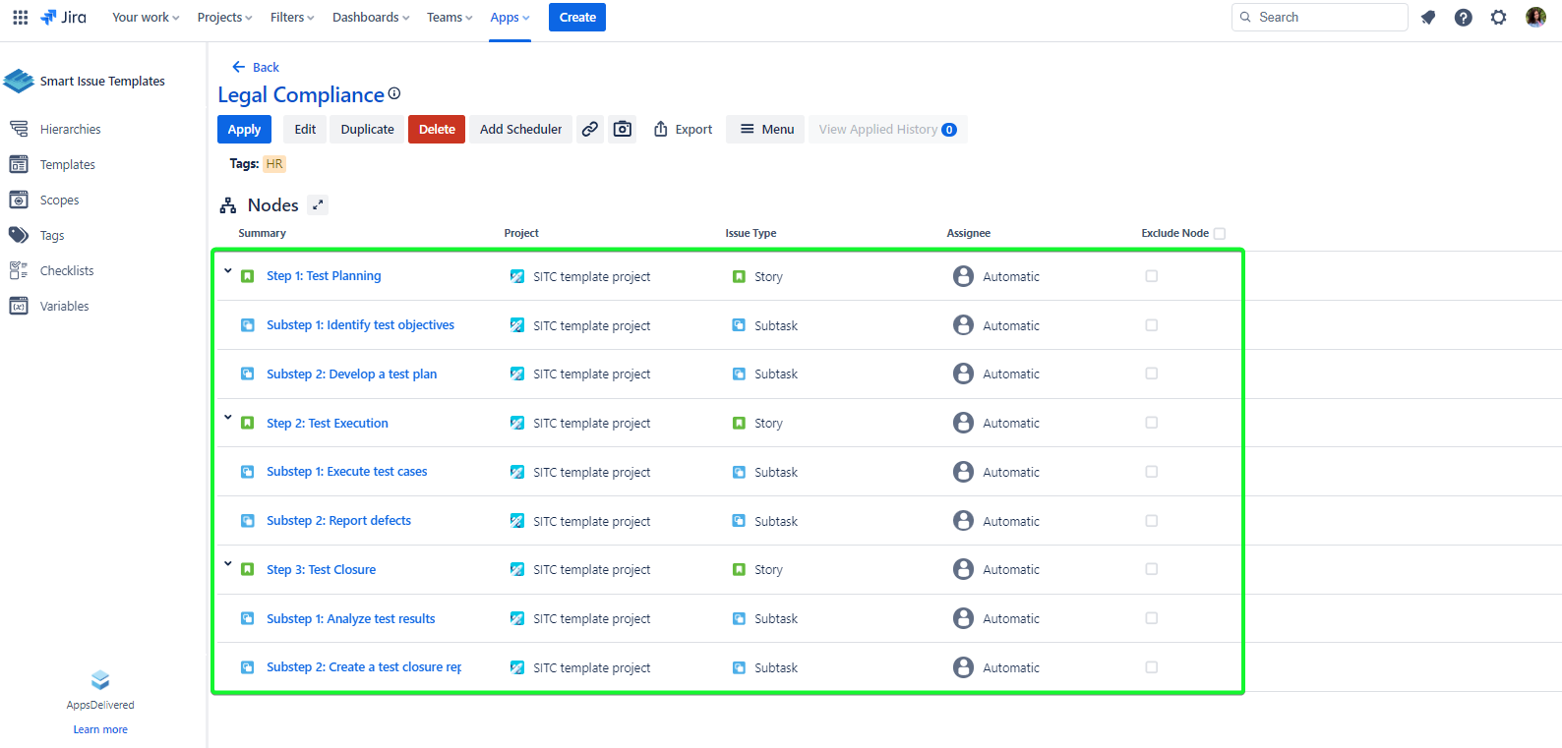Click the camera snapshot icon button

pyautogui.click(x=623, y=129)
